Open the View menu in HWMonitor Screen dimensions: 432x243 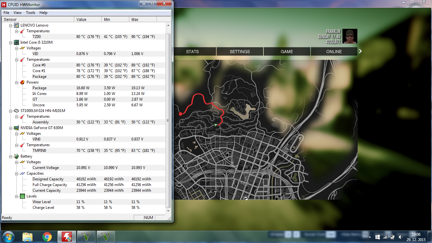point(17,13)
